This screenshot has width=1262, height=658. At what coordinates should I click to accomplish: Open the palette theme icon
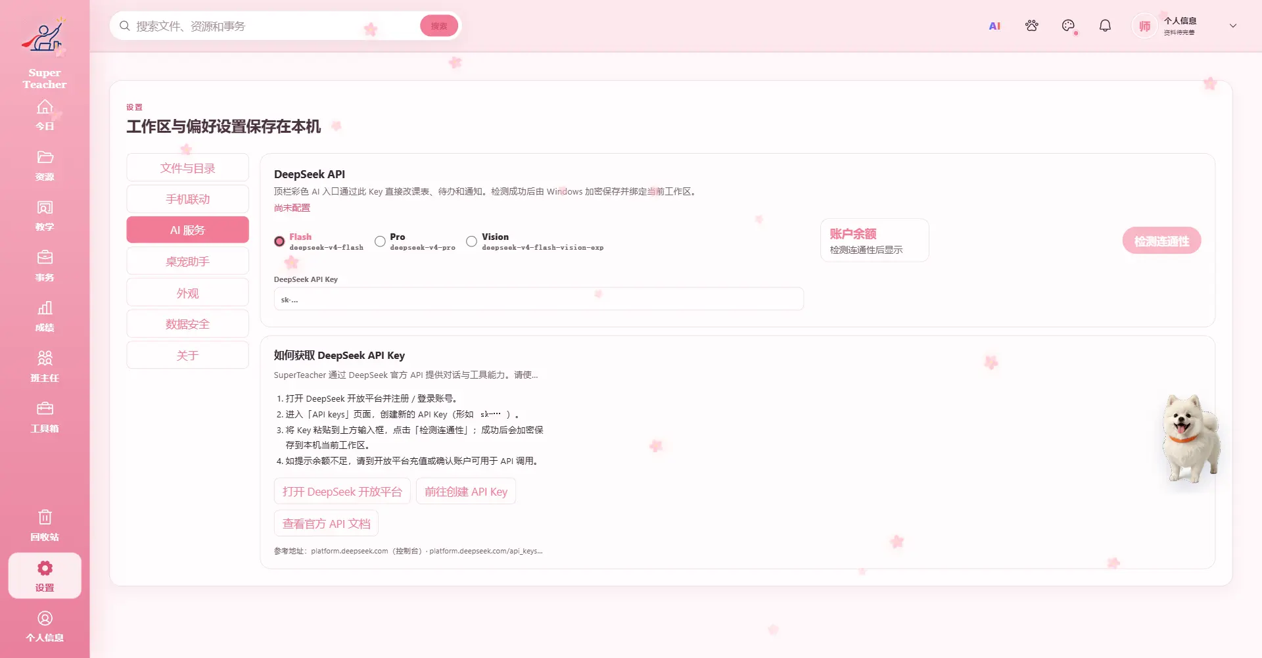coord(1069,26)
